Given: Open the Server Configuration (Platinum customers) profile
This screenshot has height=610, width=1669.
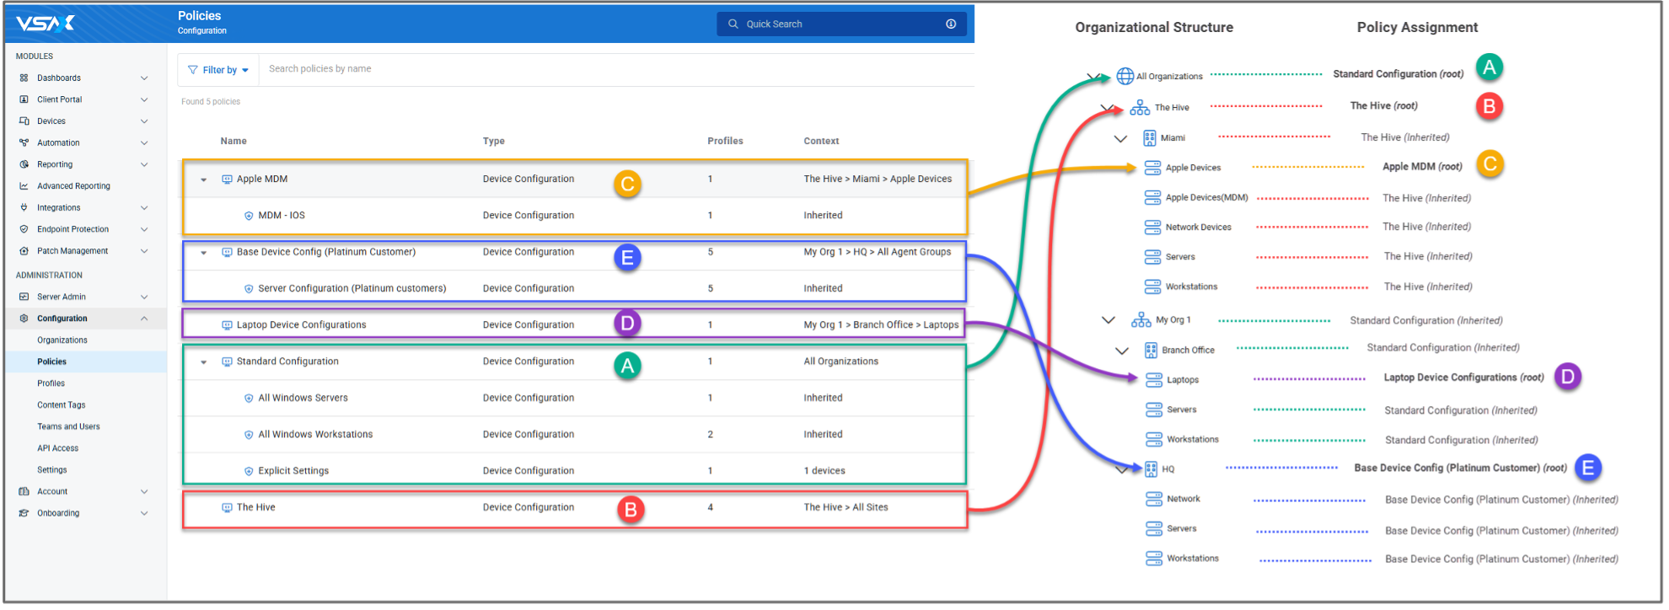Looking at the screenshot, I should click(x=352, y=288).
